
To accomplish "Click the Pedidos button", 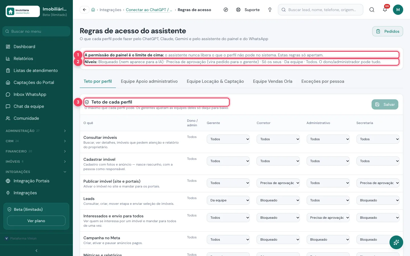I will tap(388, 31).
